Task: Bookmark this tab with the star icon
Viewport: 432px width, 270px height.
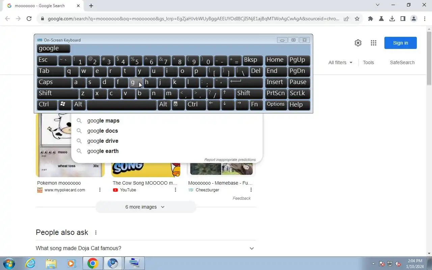Action: tap(357, 19)
